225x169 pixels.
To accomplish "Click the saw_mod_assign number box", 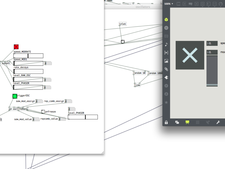I will click(39, 101).
